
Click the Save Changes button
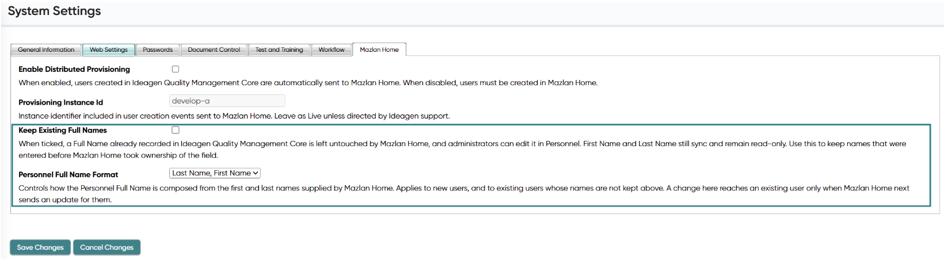(40, 247)
